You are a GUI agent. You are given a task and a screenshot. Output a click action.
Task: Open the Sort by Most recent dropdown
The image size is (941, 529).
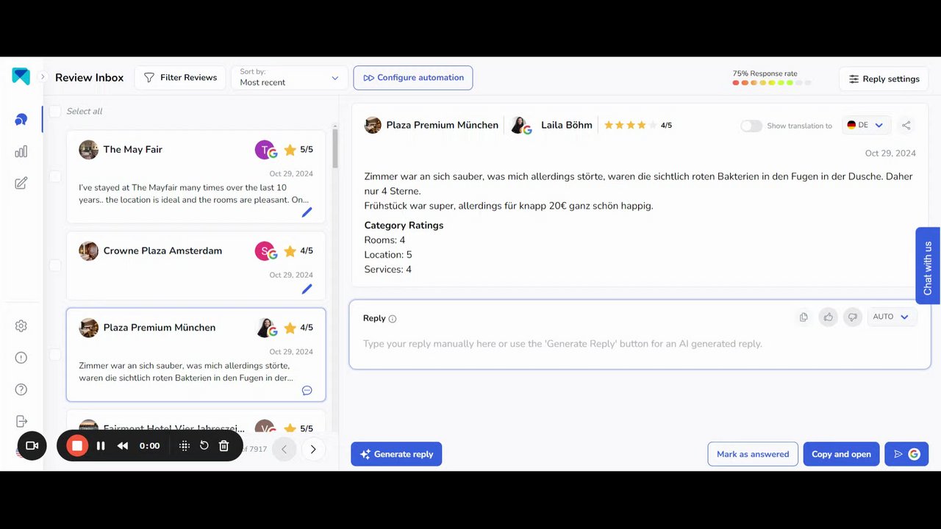click(x=289, y=78)
